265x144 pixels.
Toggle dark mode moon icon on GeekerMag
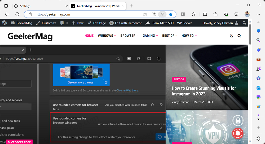[232, 36]
